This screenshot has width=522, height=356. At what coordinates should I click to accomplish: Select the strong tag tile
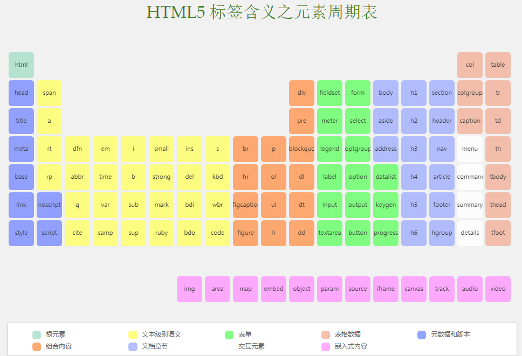(161, 177)
